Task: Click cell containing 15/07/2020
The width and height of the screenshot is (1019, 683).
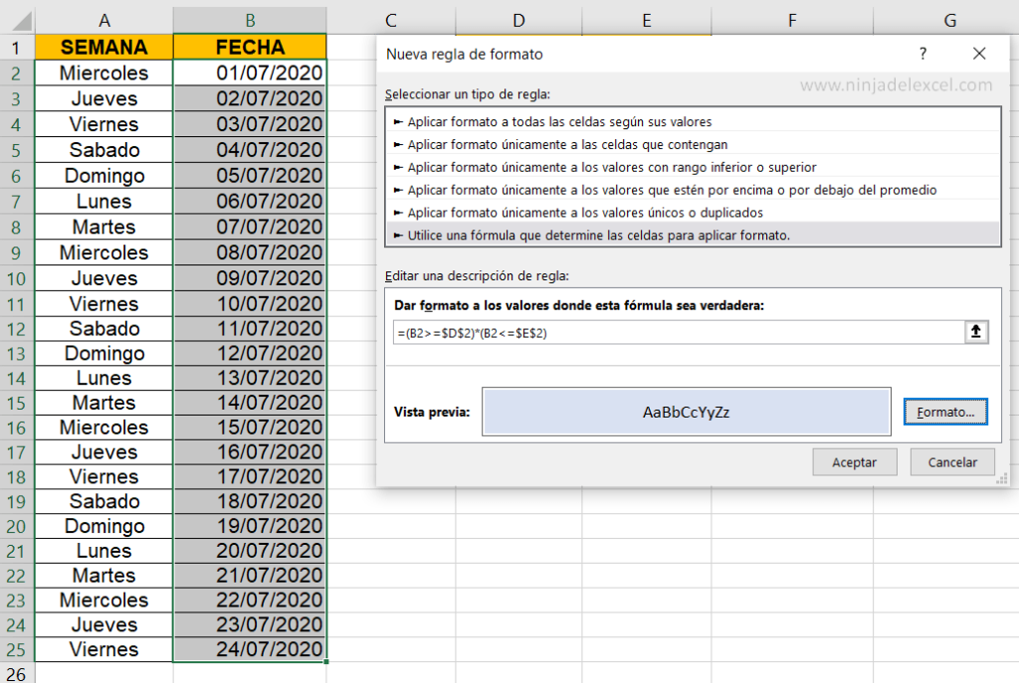Action: click(x=250, y=427)
